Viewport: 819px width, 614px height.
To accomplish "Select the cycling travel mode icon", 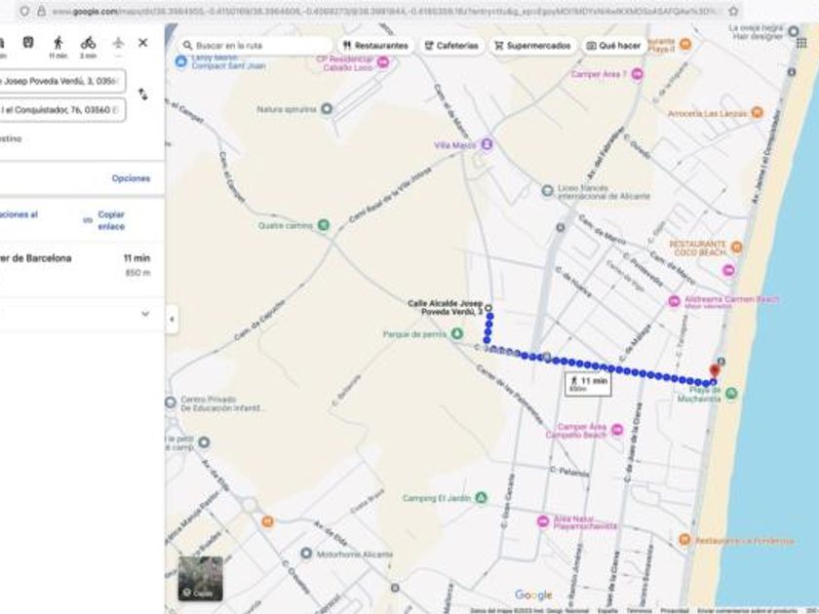I will (89, 43).
